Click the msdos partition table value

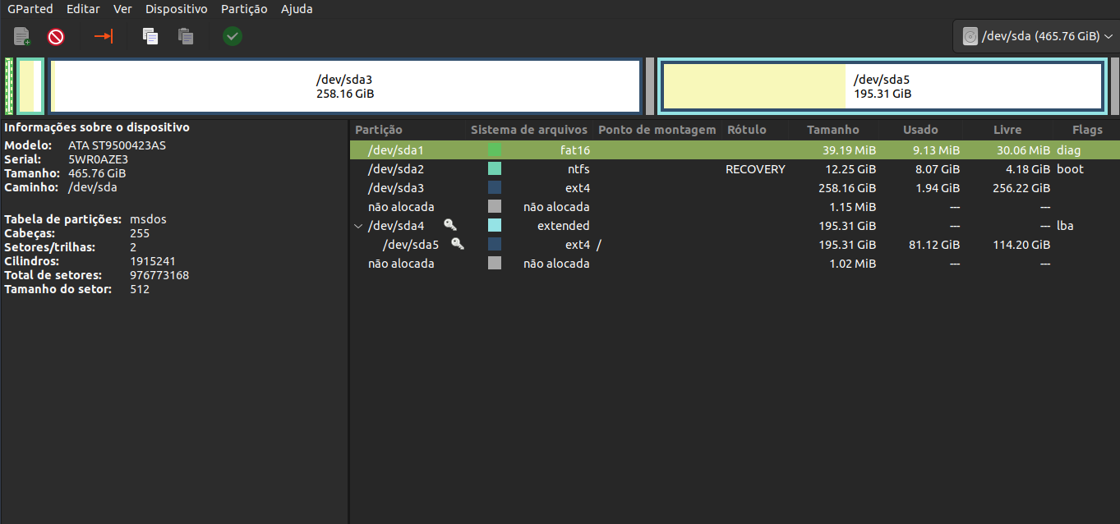pos(148,219)
